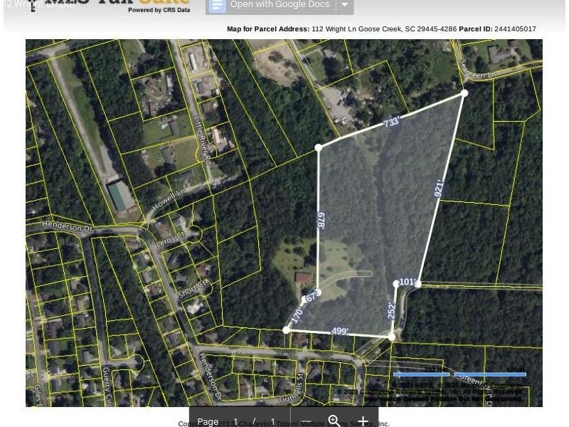This screenshot has width=569, height=427.
Task: Click the 101' boundary measurement
Action: pyautogui.click(x=407, y=282)
